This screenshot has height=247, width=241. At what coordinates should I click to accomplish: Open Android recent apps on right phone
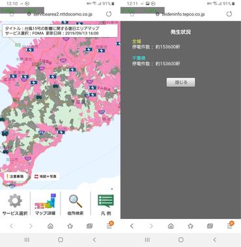pos(147,240)
